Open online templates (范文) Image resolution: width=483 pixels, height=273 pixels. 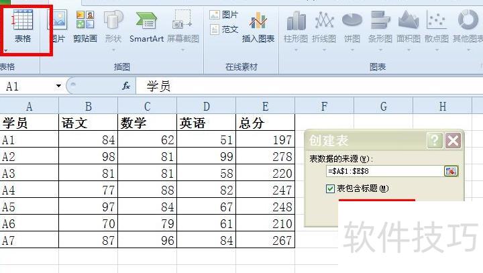coord(224,30)
